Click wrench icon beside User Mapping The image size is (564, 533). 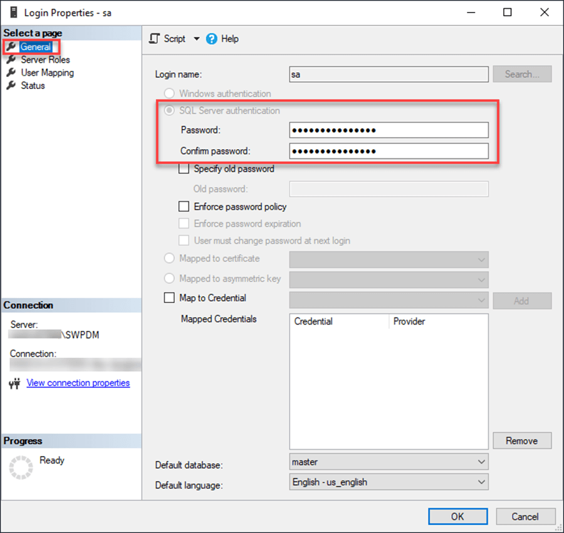tap(11, 73)
